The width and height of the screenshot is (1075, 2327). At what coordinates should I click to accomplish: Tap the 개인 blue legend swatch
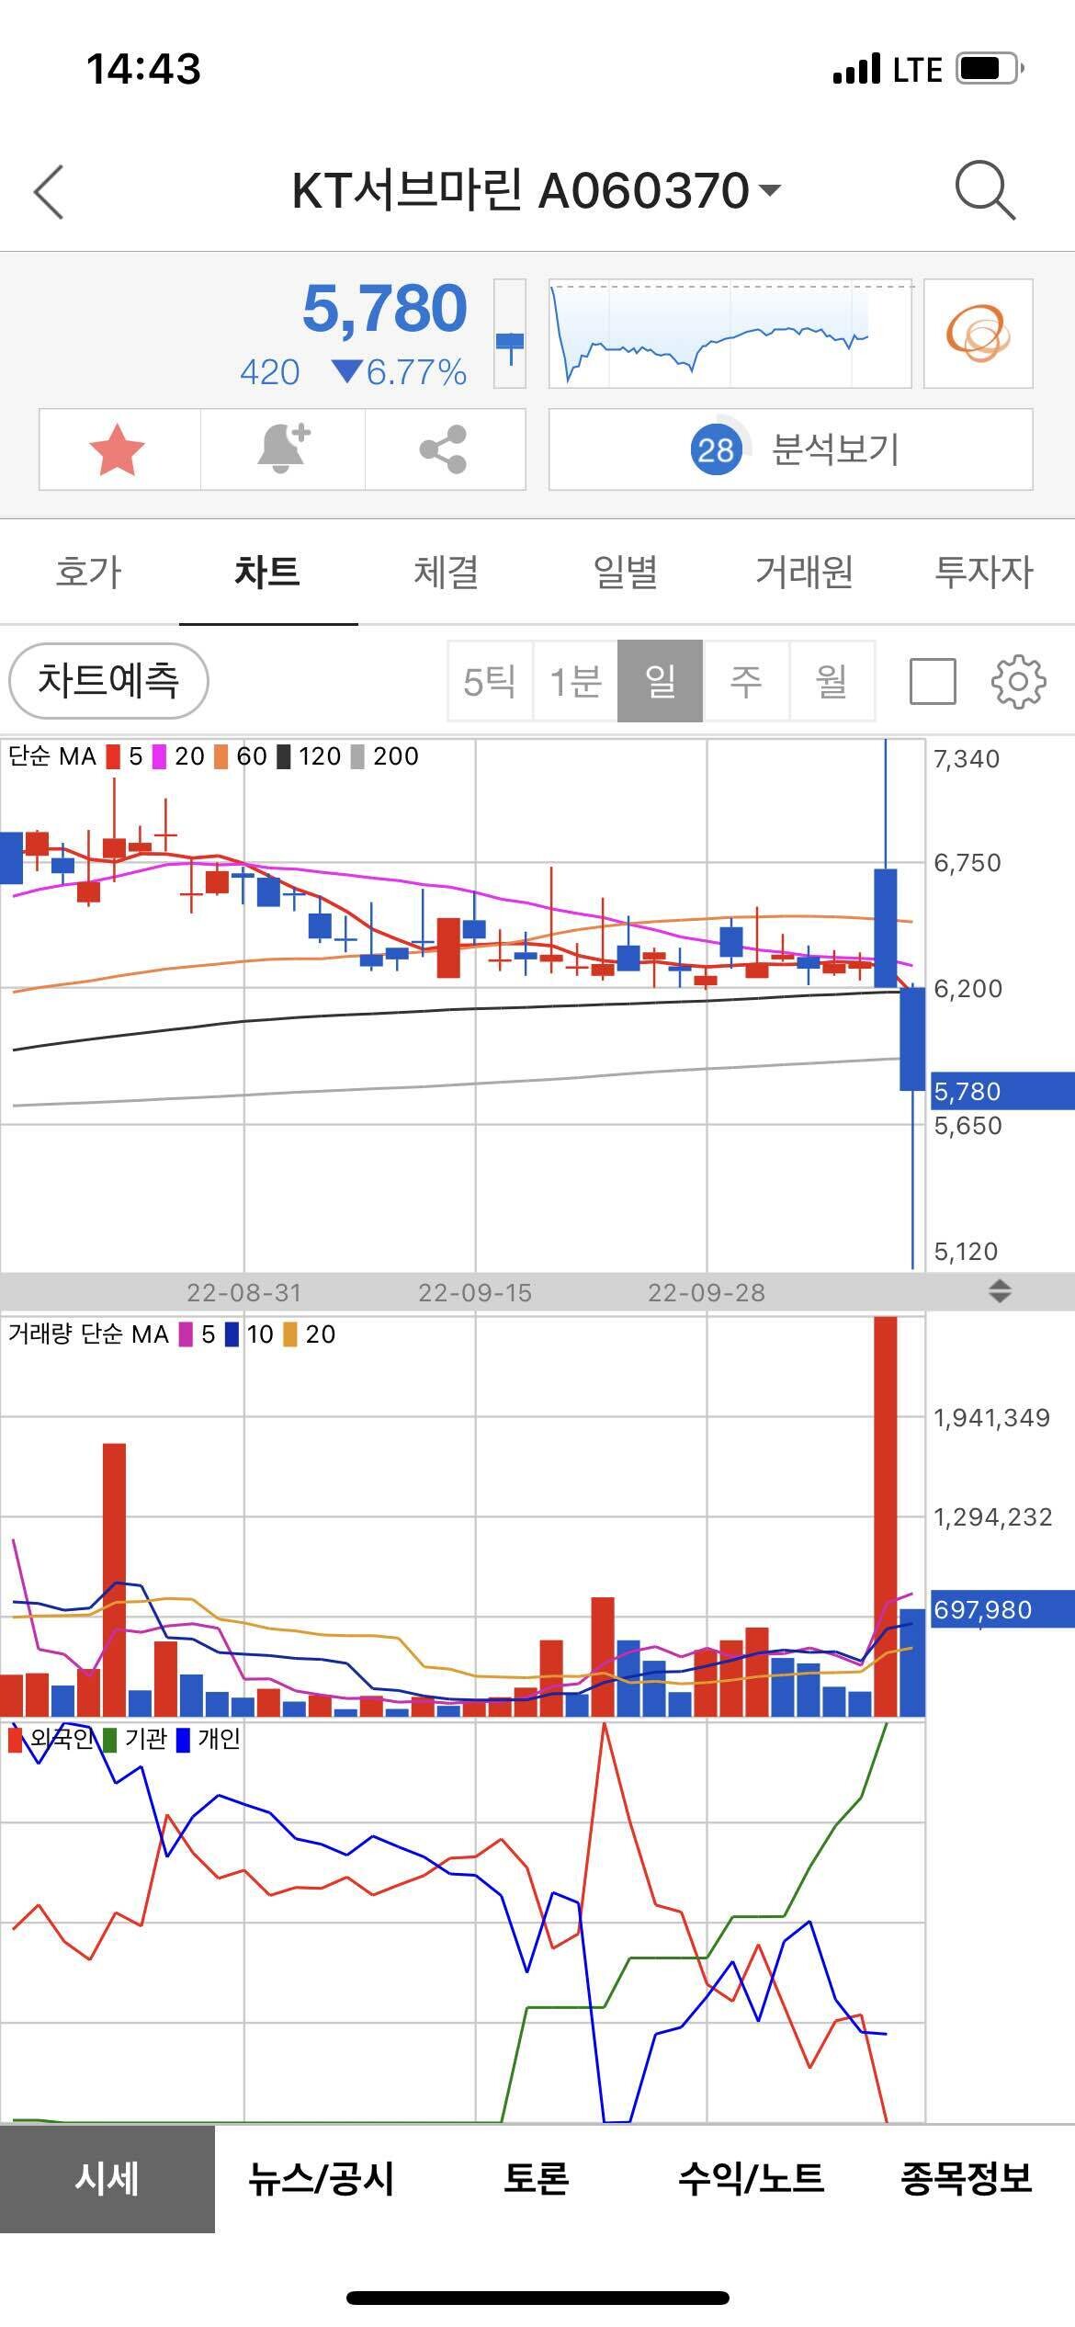pos(184,1739)
